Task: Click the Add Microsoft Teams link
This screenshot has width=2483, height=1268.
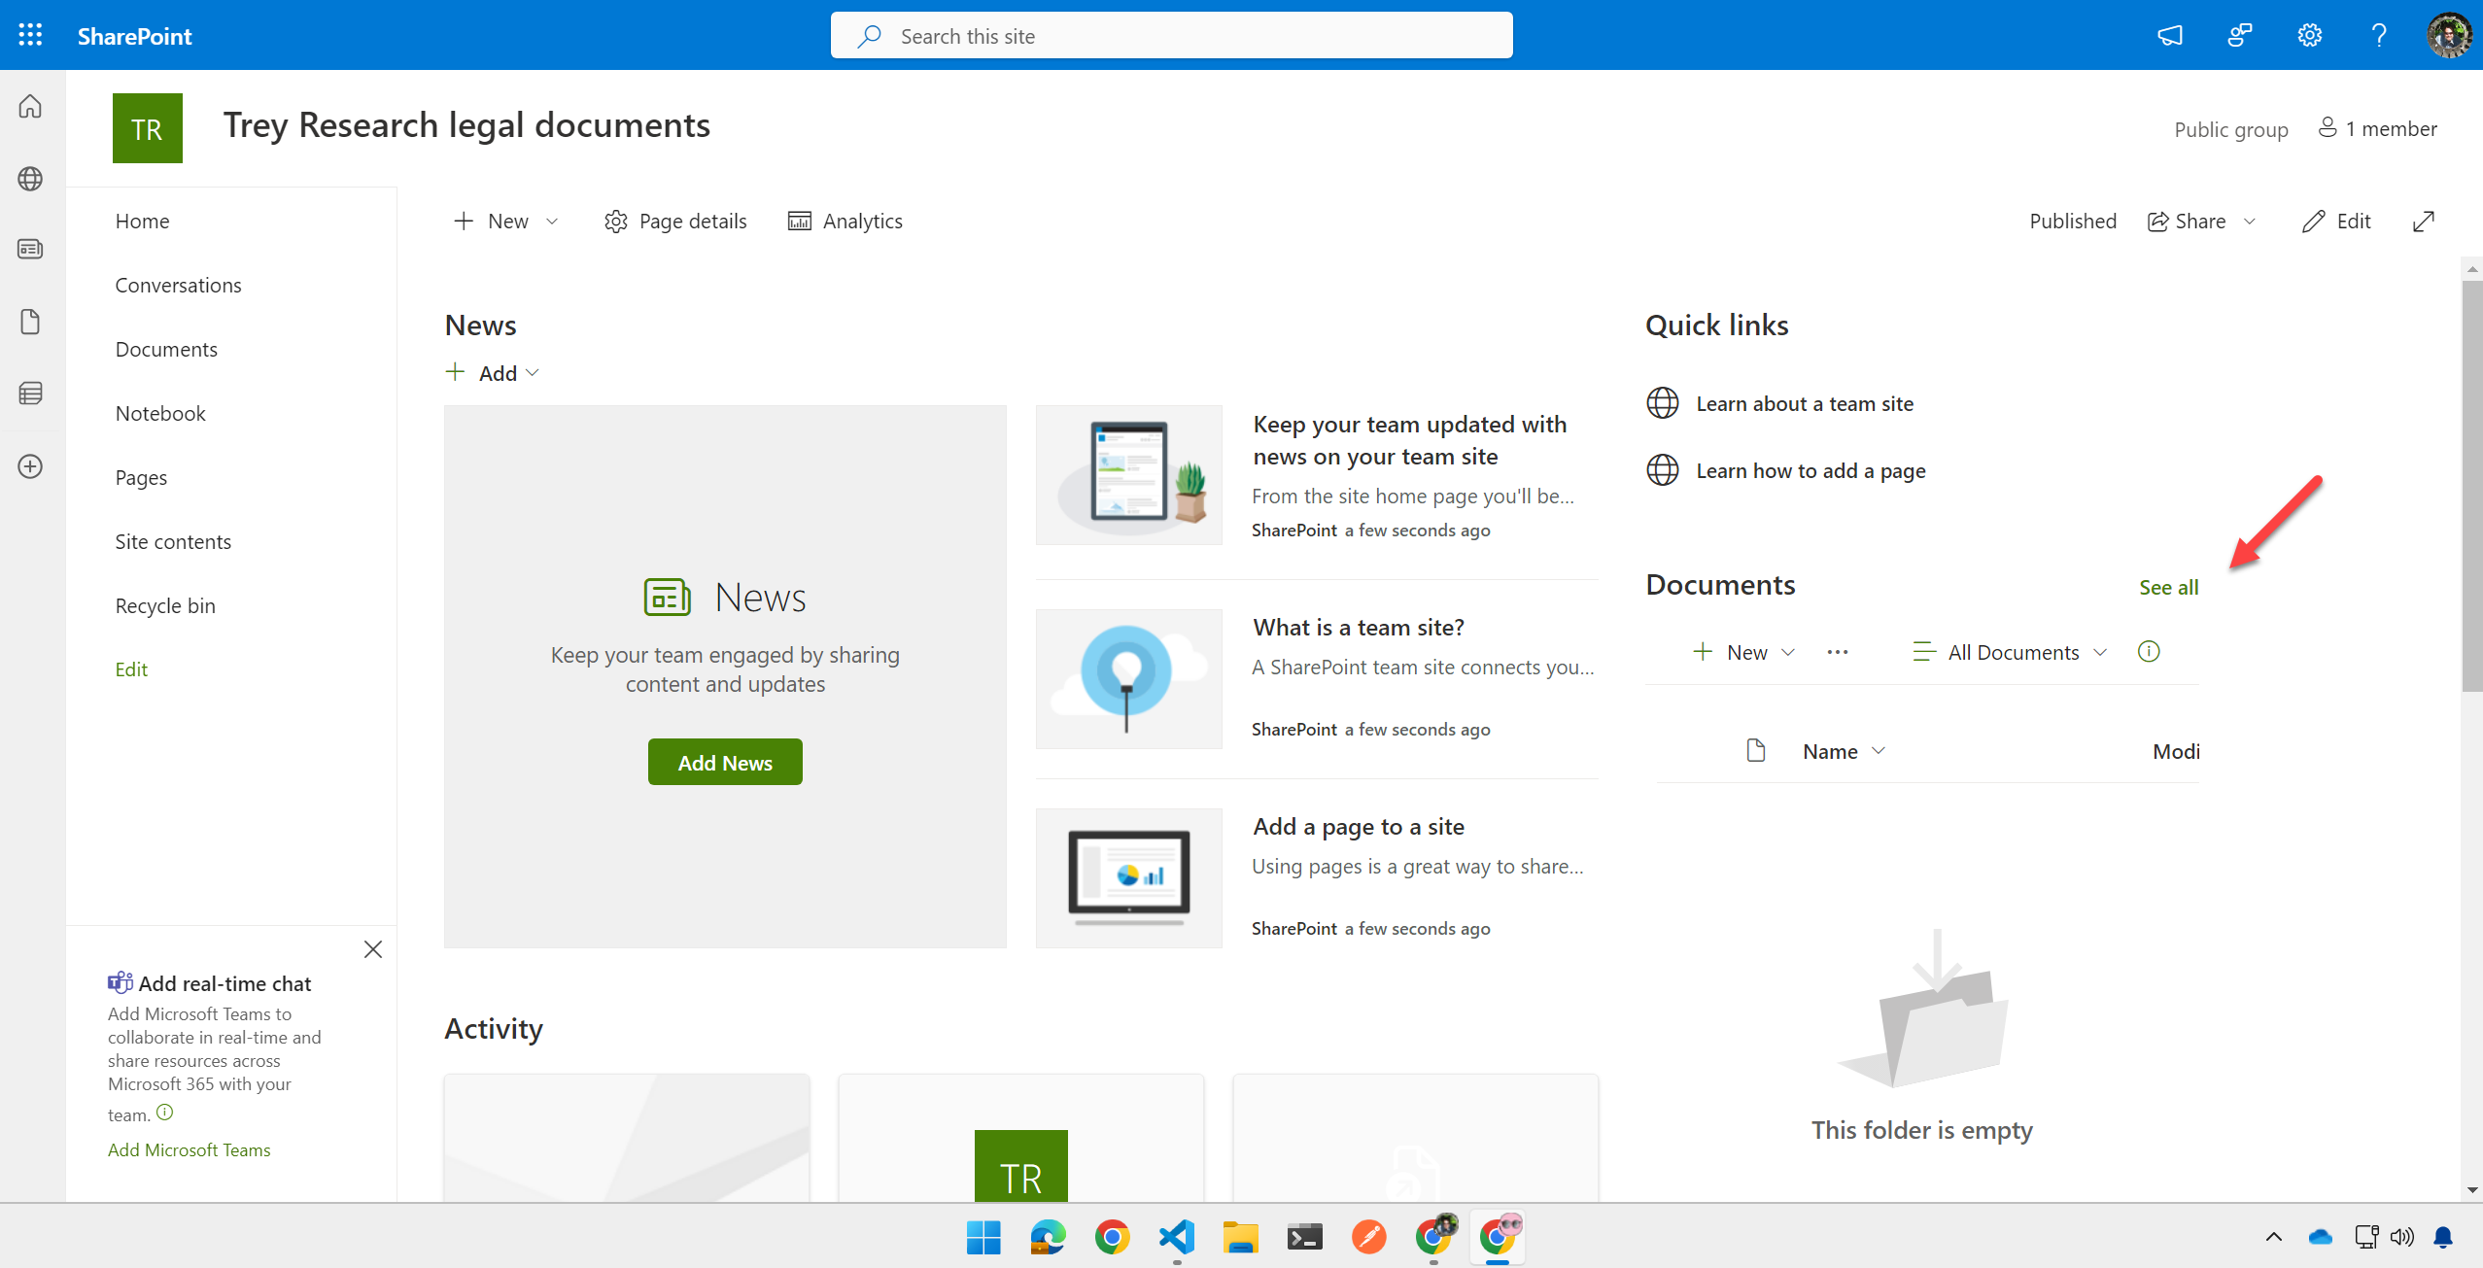Action: 190,1149
